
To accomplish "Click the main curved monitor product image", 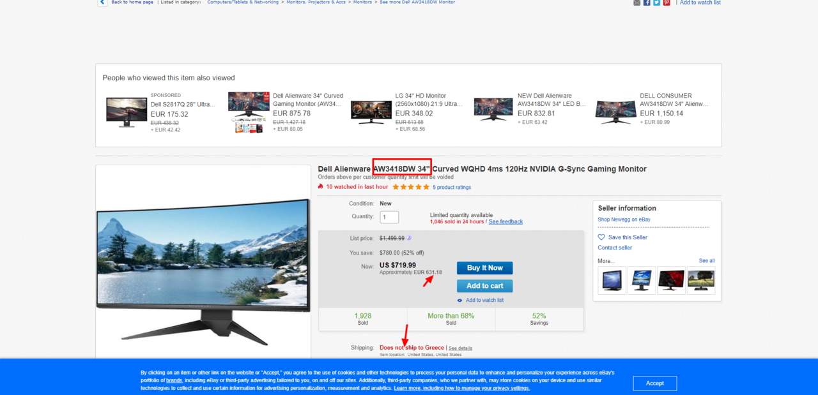I will (203, 272).
